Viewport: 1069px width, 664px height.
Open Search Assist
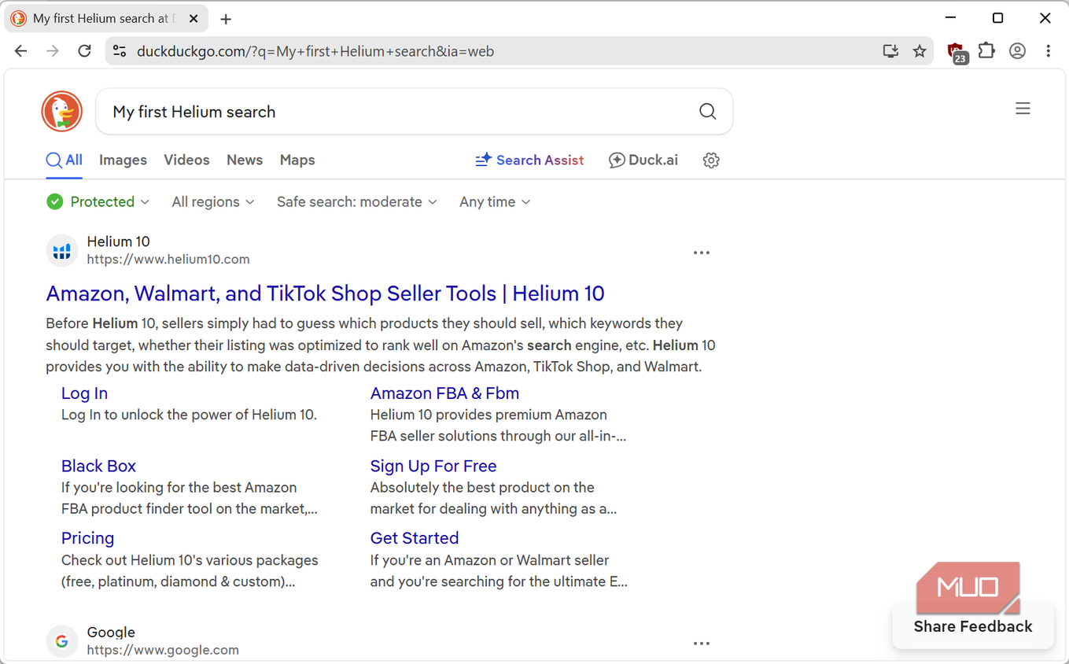(x=529, y=160)
